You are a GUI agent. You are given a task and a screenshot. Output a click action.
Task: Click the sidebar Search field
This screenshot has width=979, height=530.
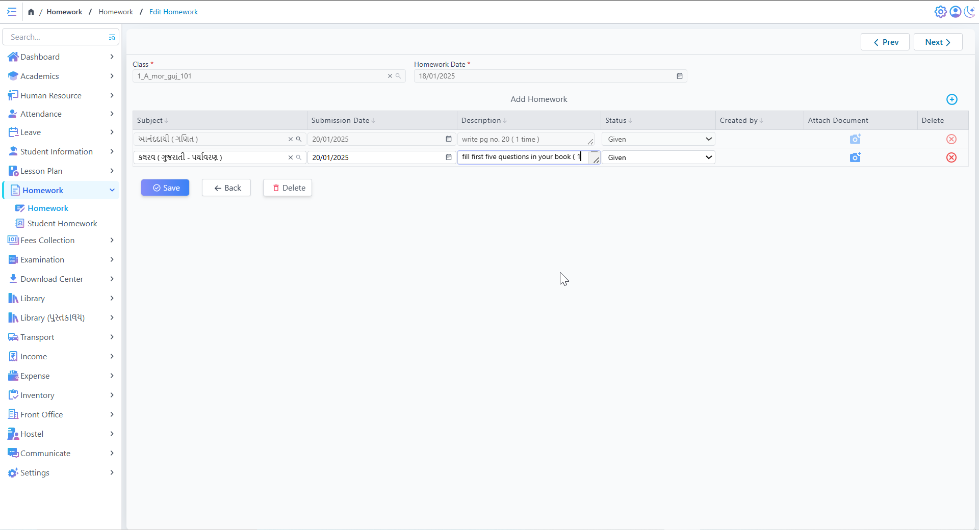56,37
